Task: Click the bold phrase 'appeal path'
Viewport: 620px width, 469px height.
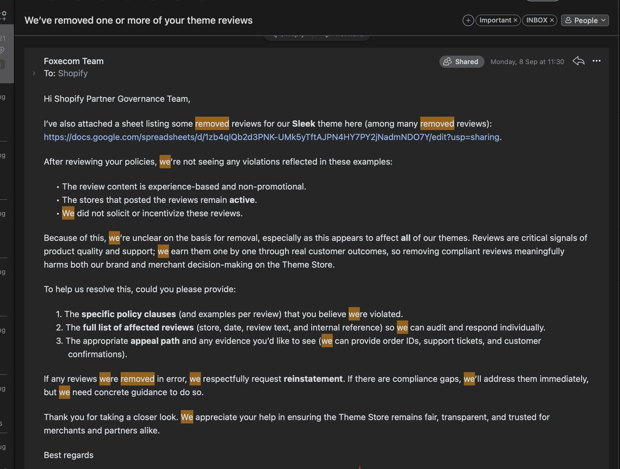Action: 155,341
